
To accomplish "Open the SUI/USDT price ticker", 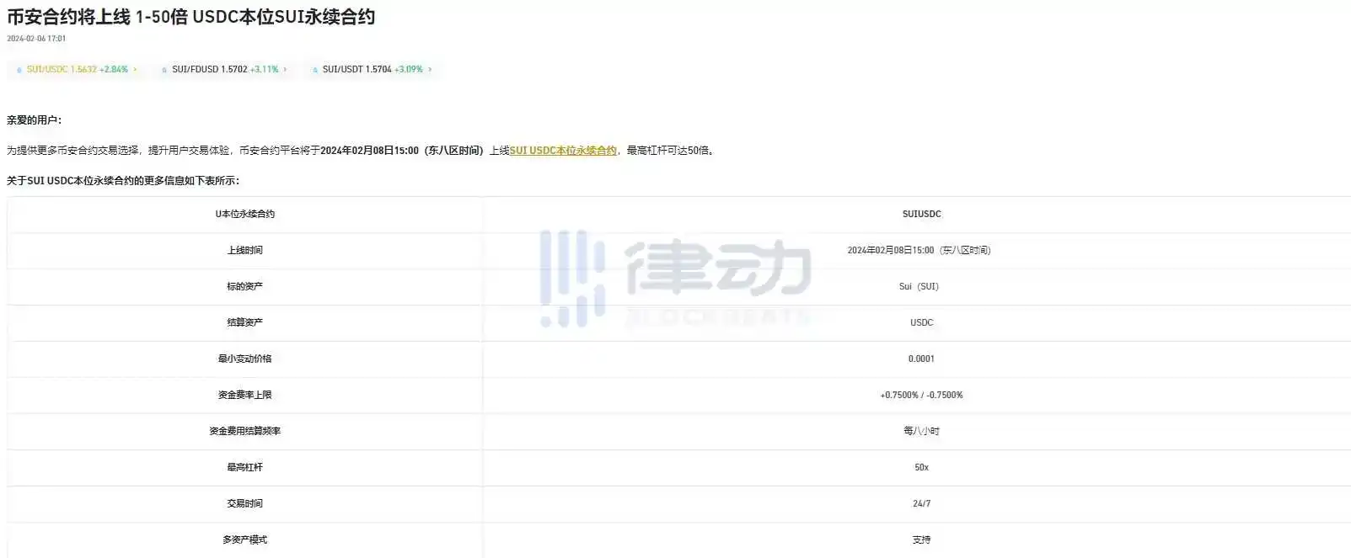I will [x=372, y=70].
